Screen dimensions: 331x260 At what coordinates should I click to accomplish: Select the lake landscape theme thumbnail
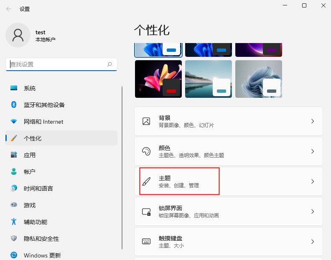[x=209, y=79]
